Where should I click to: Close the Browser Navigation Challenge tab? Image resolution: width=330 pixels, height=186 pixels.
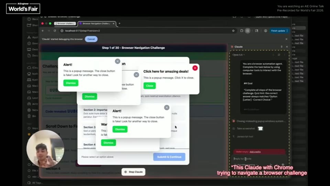[x=114, y=23]
